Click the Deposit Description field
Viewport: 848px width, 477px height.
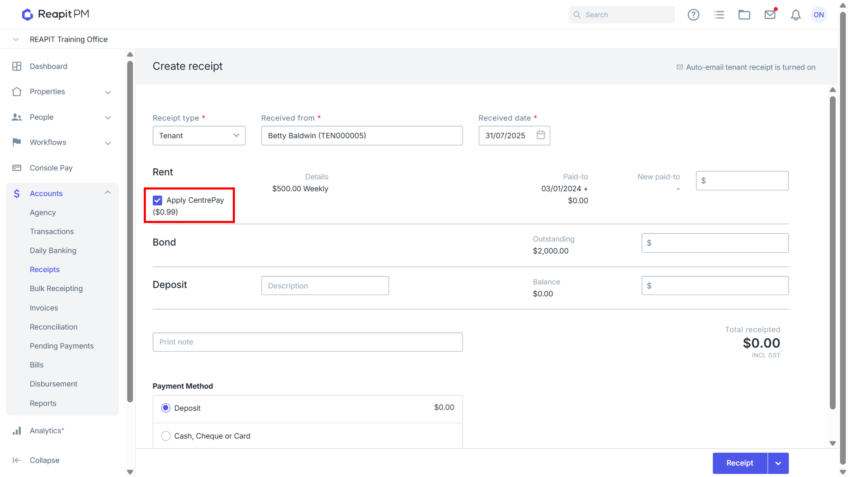pyautogui.click(x=325, y=286)
